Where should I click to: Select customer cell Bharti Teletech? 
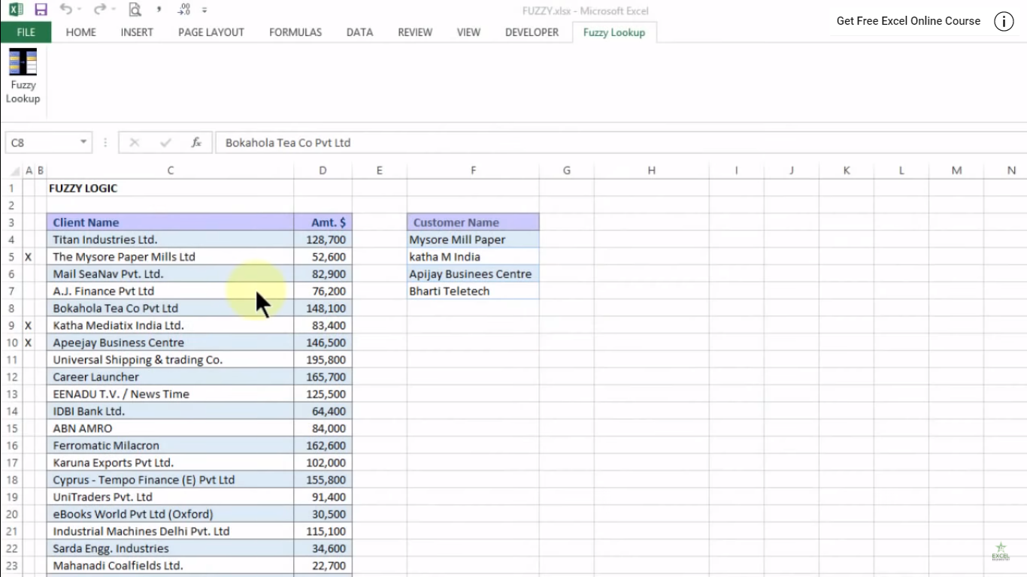[x=473, y=291]
